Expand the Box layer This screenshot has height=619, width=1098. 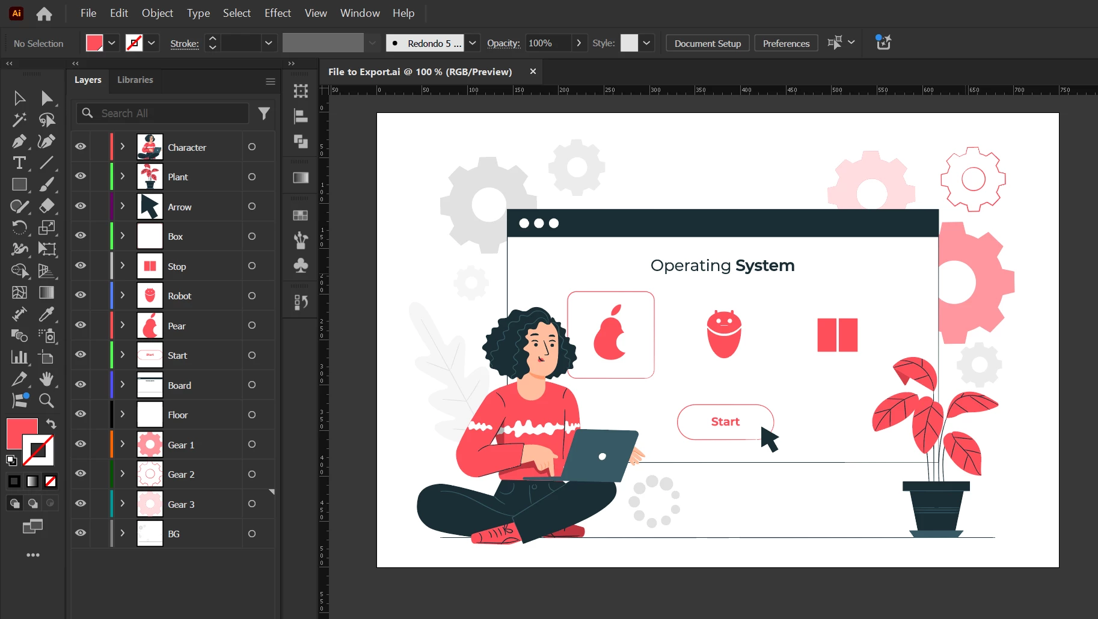point(123,236)
